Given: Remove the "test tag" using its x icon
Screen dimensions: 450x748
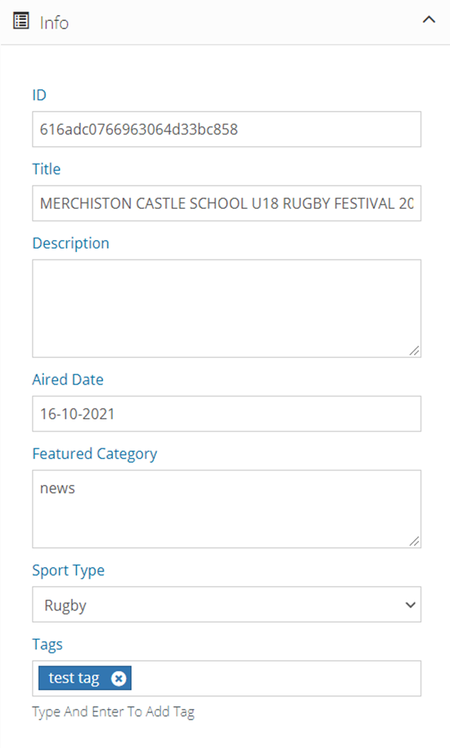Looking at the screenshot, I should pos(119,679).
